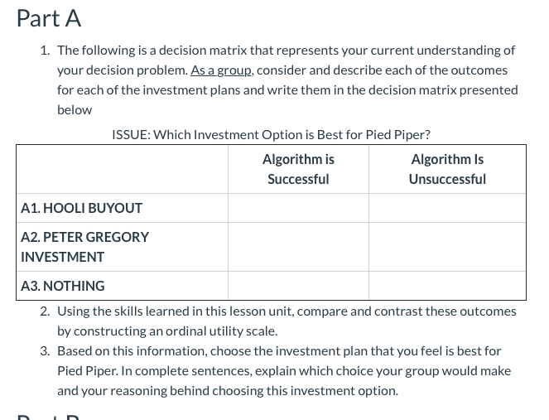
Task: Select the 'A1. HOOLI BUYOUT' row label
Action: pos(81,208)
